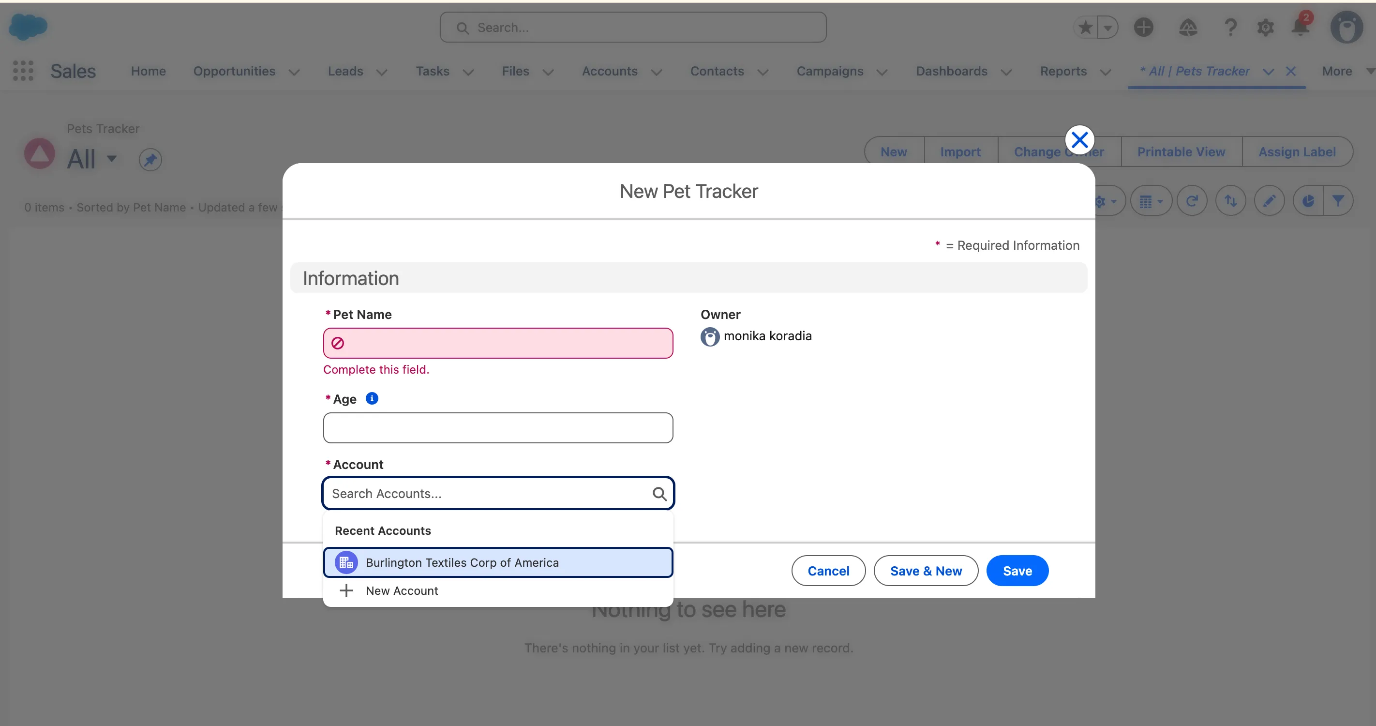The width and height of the screenshot is (1376, 726).
Task: Click the Favorites star icon
Action: 1085,27
